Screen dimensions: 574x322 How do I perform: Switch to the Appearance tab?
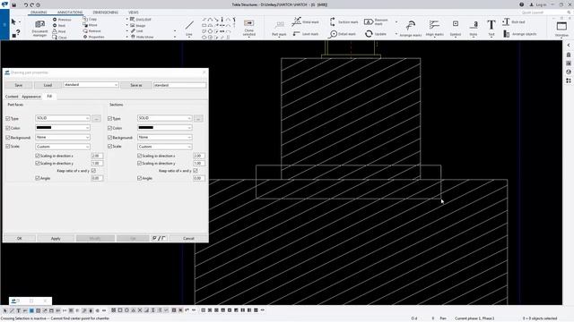click(31, 97)
